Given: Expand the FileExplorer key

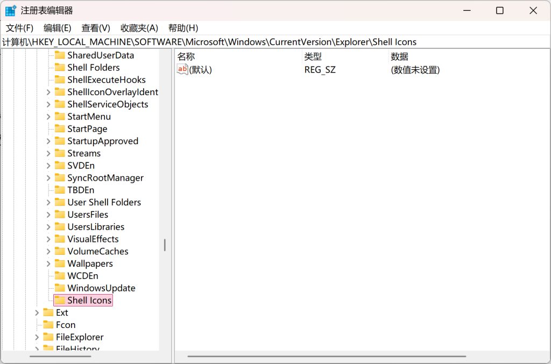Looking at the screenshot, I should [37, 337].
